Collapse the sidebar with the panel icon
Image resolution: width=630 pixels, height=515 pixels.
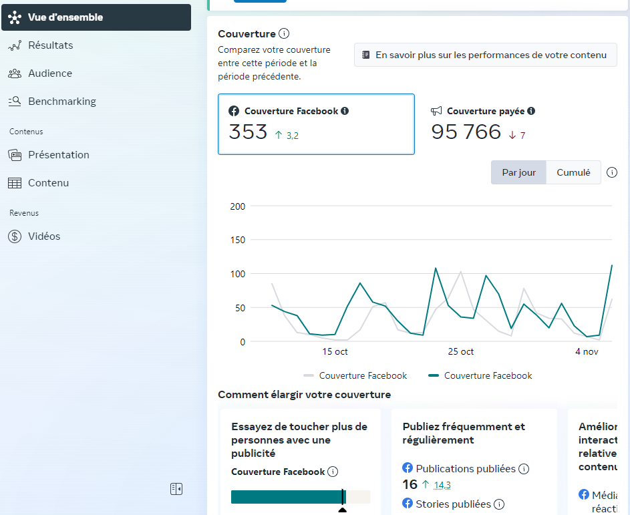[x=176, y=489]
